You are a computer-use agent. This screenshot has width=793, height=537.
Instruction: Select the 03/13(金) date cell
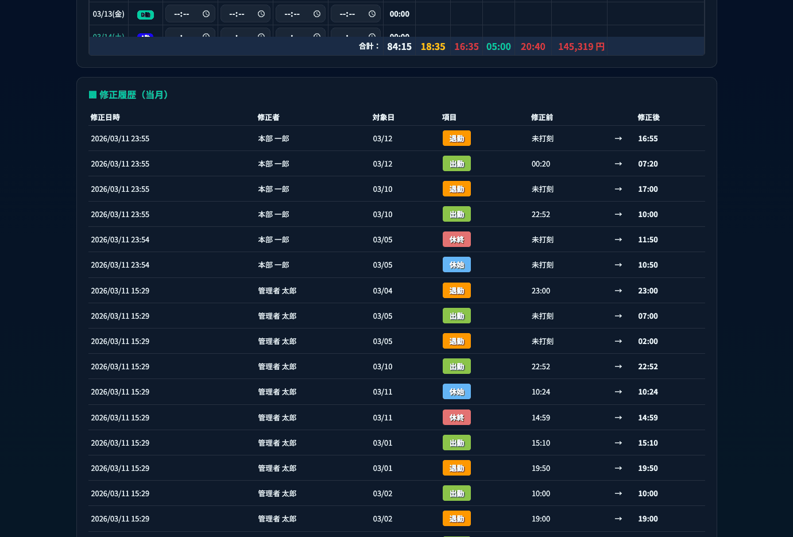click(x=109, y=14)
